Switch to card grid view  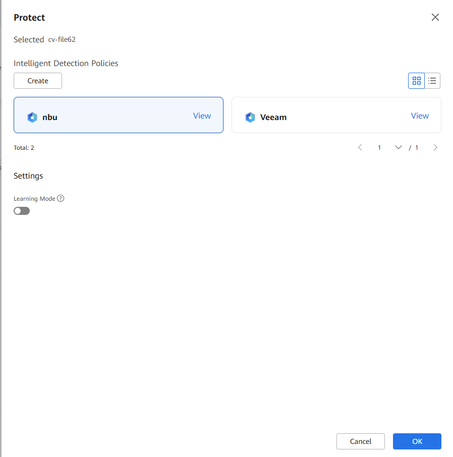point(416,81)
